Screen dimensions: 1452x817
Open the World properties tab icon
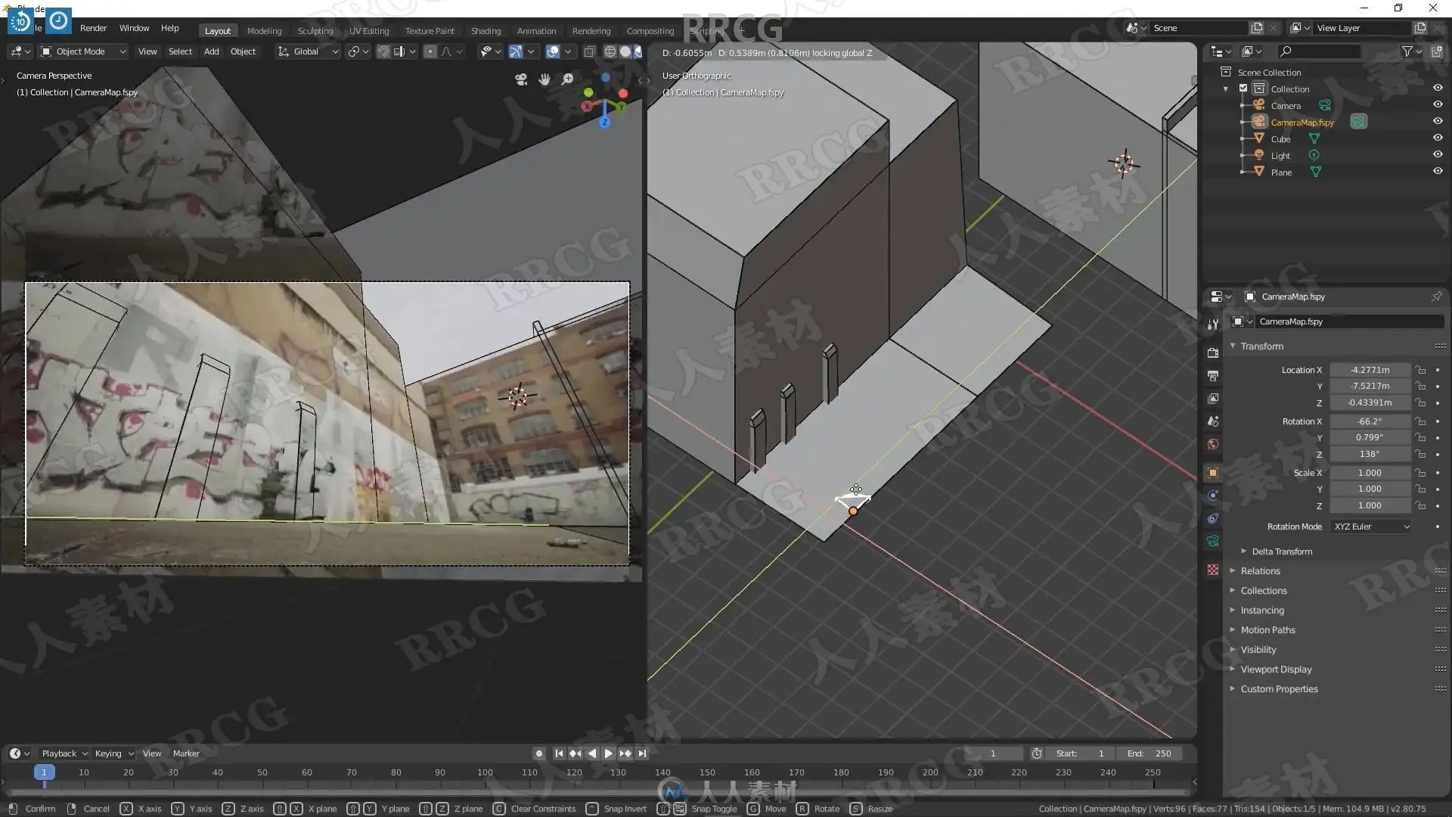coord(1213,444)
